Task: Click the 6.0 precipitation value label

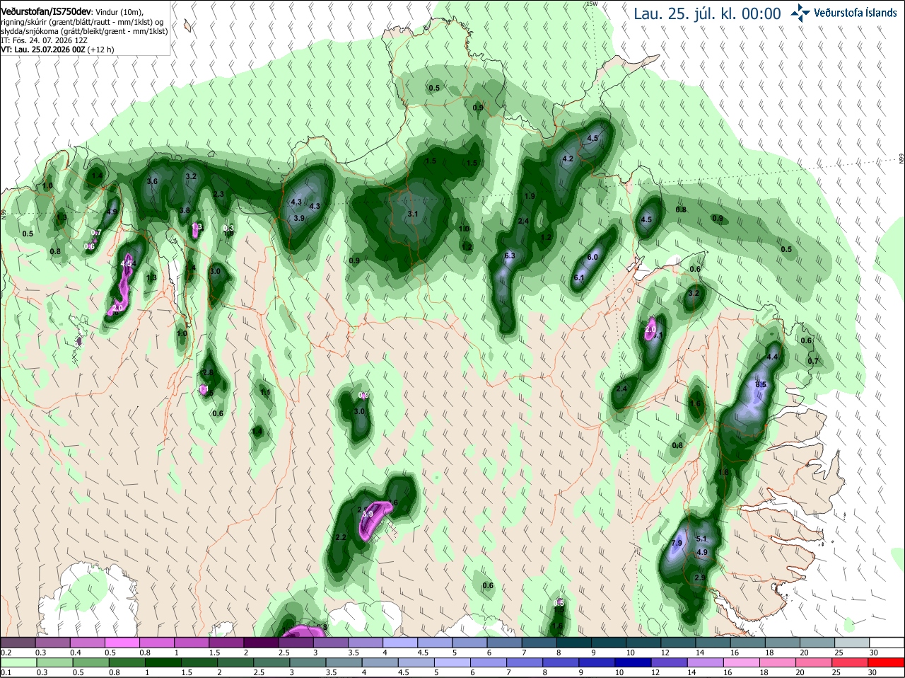Action: (592, 257)
